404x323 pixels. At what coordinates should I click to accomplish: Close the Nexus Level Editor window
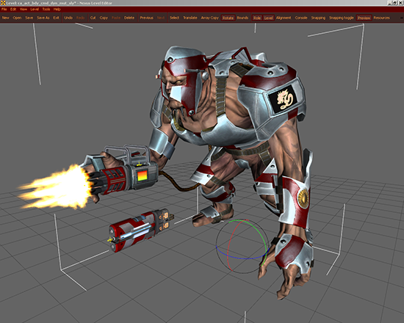coord(401,3)
